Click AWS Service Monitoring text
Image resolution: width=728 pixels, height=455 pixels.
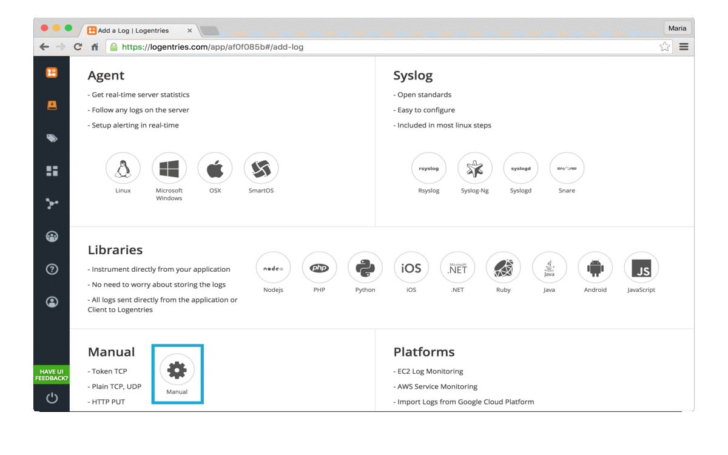437,386
